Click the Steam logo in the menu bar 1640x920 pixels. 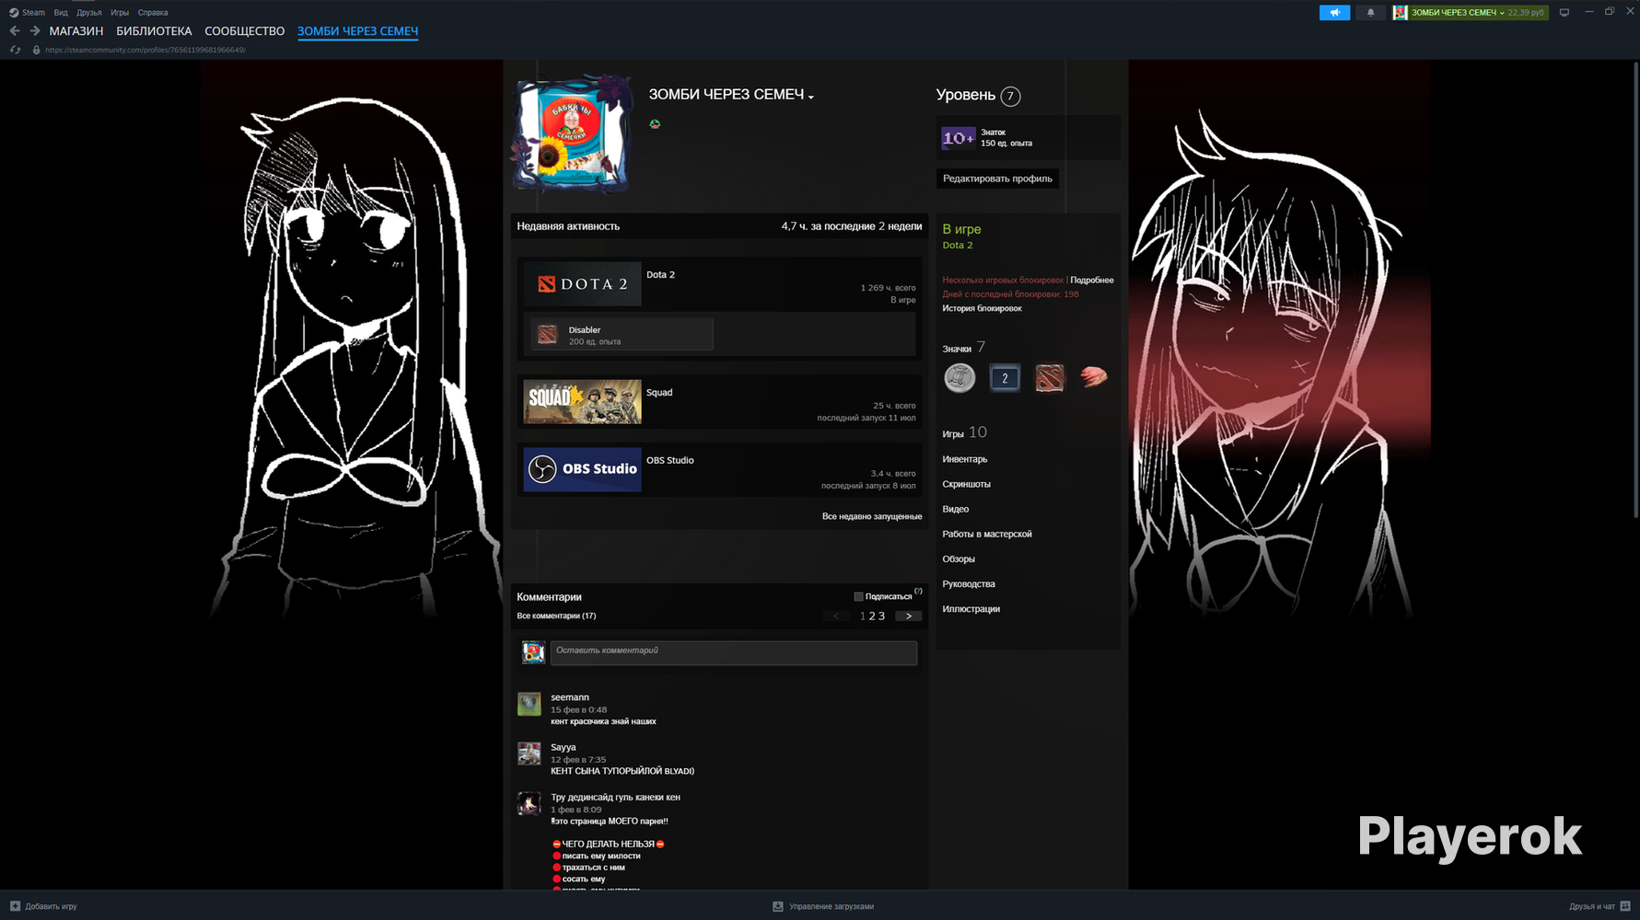pos(14,13)
